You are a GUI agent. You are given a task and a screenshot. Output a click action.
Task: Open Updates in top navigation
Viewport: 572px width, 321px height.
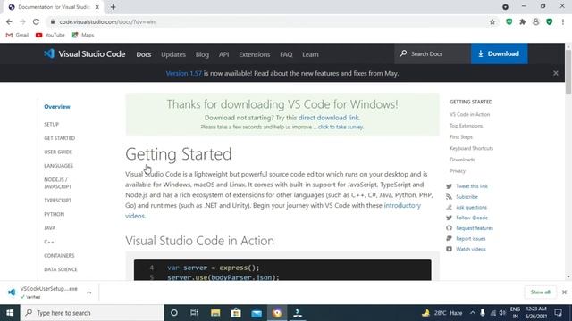coord(173,54)
